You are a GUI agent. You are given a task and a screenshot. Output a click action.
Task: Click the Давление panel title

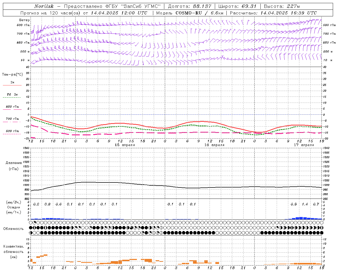(x=14, y=163)
